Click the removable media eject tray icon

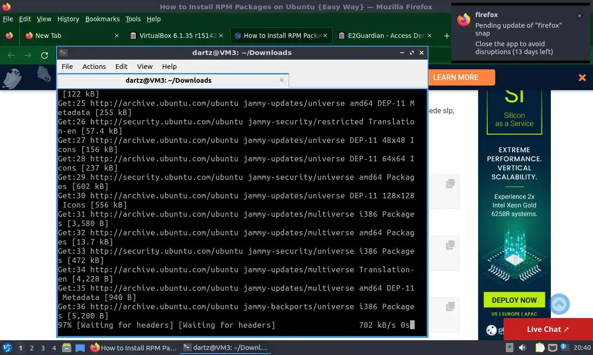510,348
